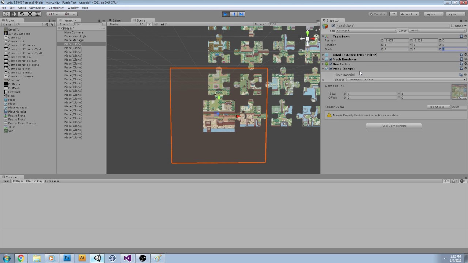Toggle Pivot handle position mode
This screenshot has height=263, width=468.
(54, 14)
